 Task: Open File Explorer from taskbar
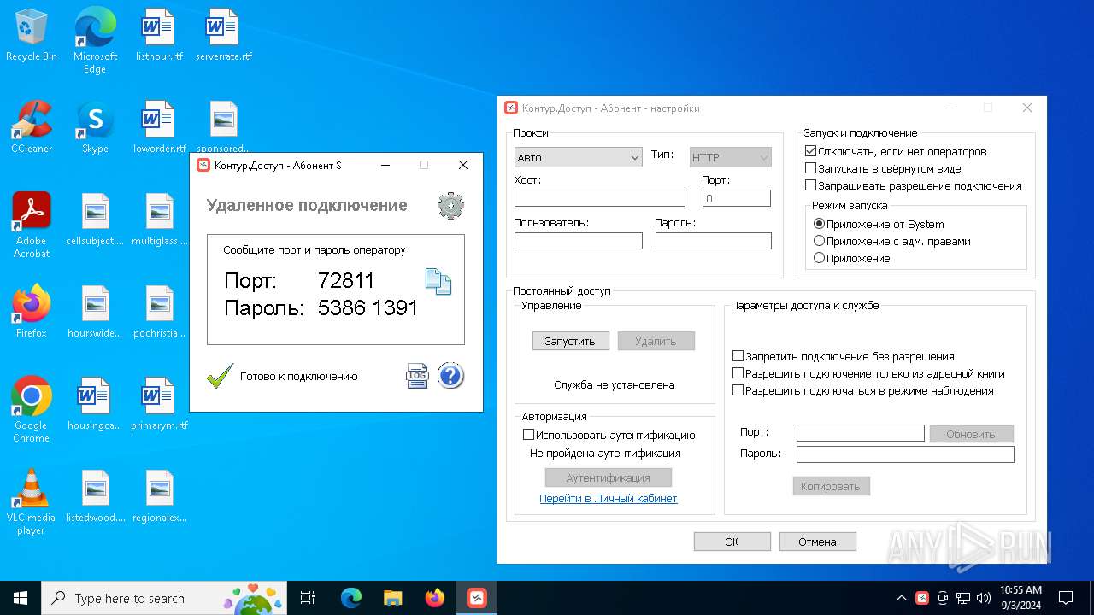(392, 598)
